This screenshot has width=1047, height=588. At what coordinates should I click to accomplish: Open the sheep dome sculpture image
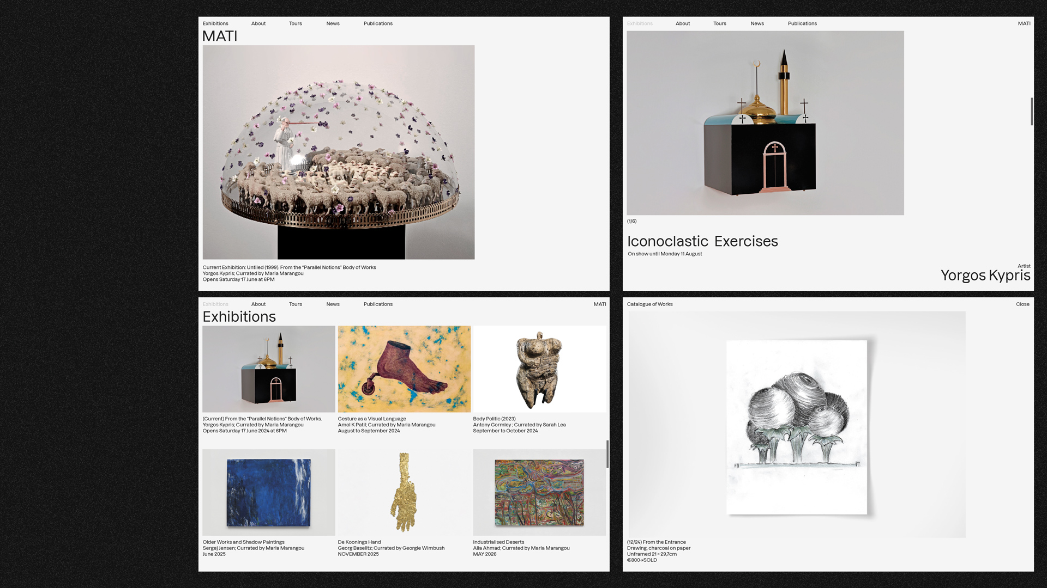click(338, 152)
